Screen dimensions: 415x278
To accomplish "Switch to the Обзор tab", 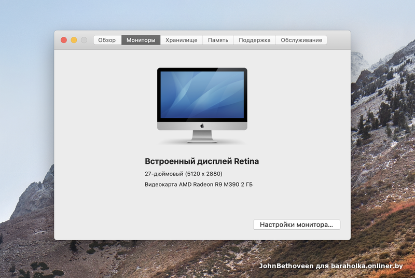I will coord(107,40).
